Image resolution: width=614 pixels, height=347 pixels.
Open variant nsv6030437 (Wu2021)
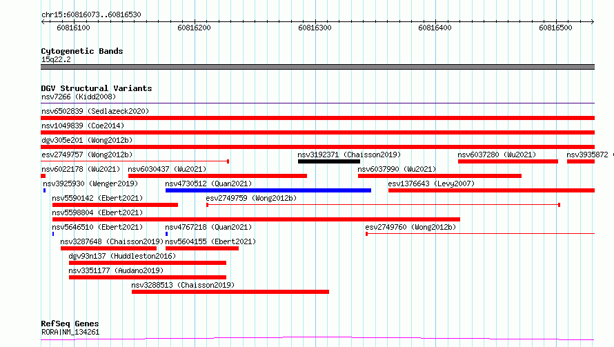click(167, 169)
